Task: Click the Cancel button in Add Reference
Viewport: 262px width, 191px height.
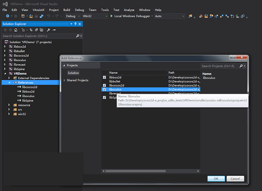Action: [x=235, y=178]
